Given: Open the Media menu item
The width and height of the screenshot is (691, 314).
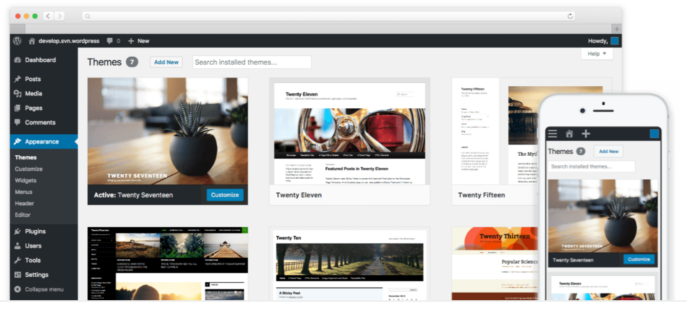Looking at the screenshot, I should coord(34,93).
